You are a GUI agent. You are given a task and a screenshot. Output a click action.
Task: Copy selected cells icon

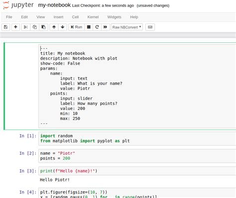(35, 27)
